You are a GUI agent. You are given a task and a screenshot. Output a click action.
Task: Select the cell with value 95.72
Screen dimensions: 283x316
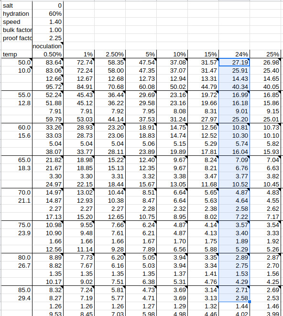[x=48, y=87]
